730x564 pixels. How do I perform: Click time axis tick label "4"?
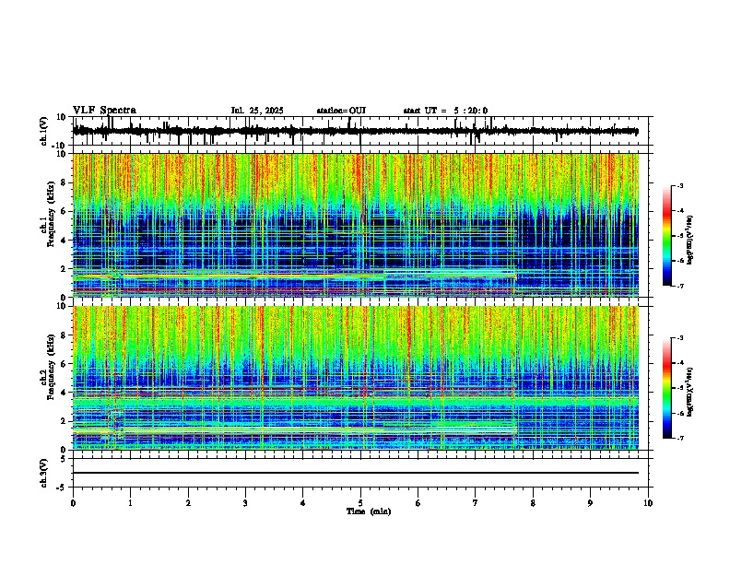(303, 503)
